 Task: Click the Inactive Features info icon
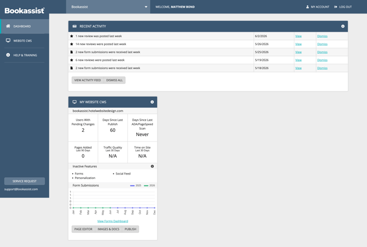tap(152, 166)
